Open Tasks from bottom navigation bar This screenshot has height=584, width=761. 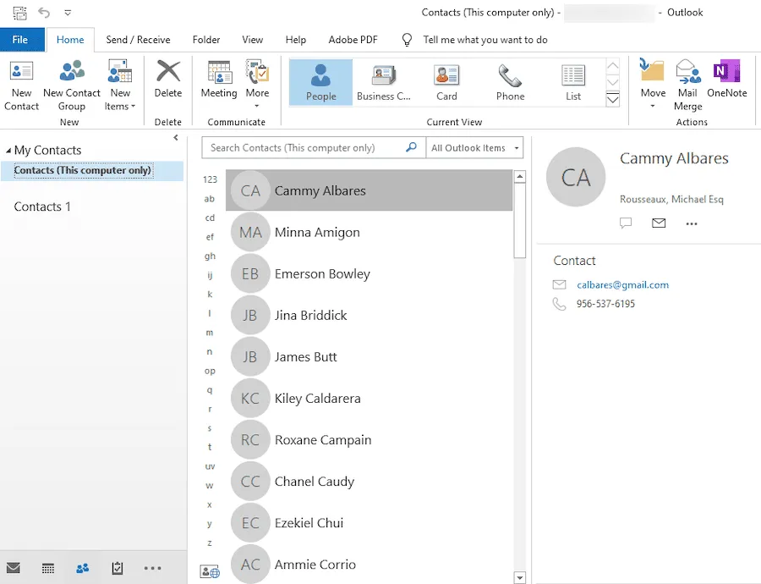118,568
